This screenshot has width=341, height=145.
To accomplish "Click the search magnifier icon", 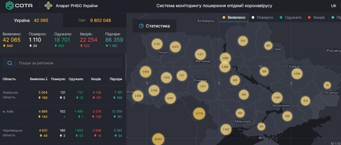I will [10, 63].
